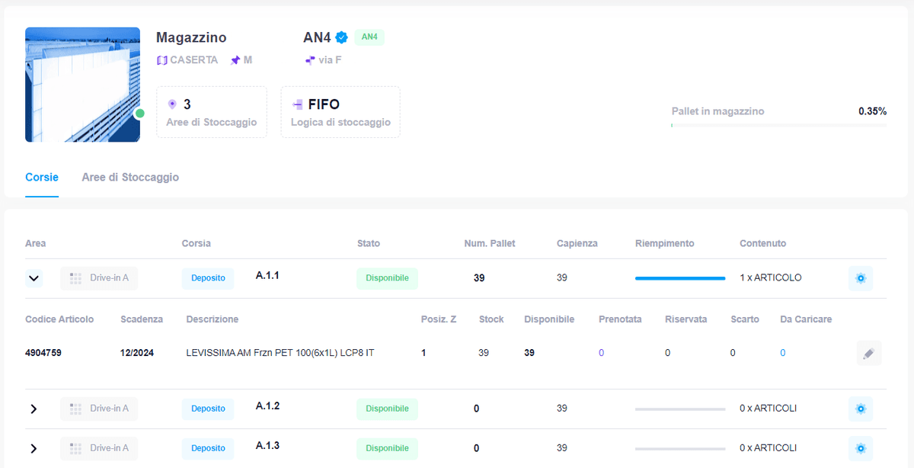Select the Corsie tab

pos(42,177)
